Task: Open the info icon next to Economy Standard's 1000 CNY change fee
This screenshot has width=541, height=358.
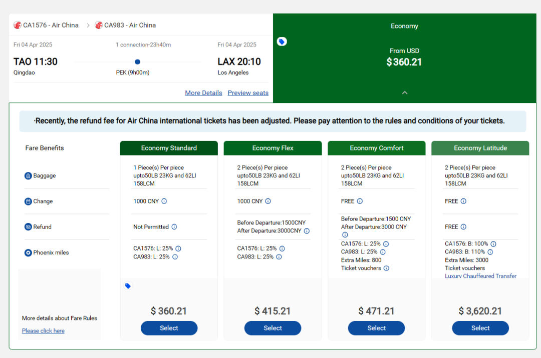Action: click(164, 201)
